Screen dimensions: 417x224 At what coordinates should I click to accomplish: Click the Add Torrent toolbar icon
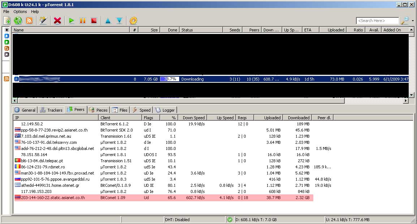pyautogui.click(x=7, y=21)
